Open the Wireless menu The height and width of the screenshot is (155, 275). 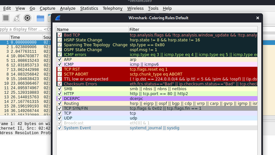(135, 8)
